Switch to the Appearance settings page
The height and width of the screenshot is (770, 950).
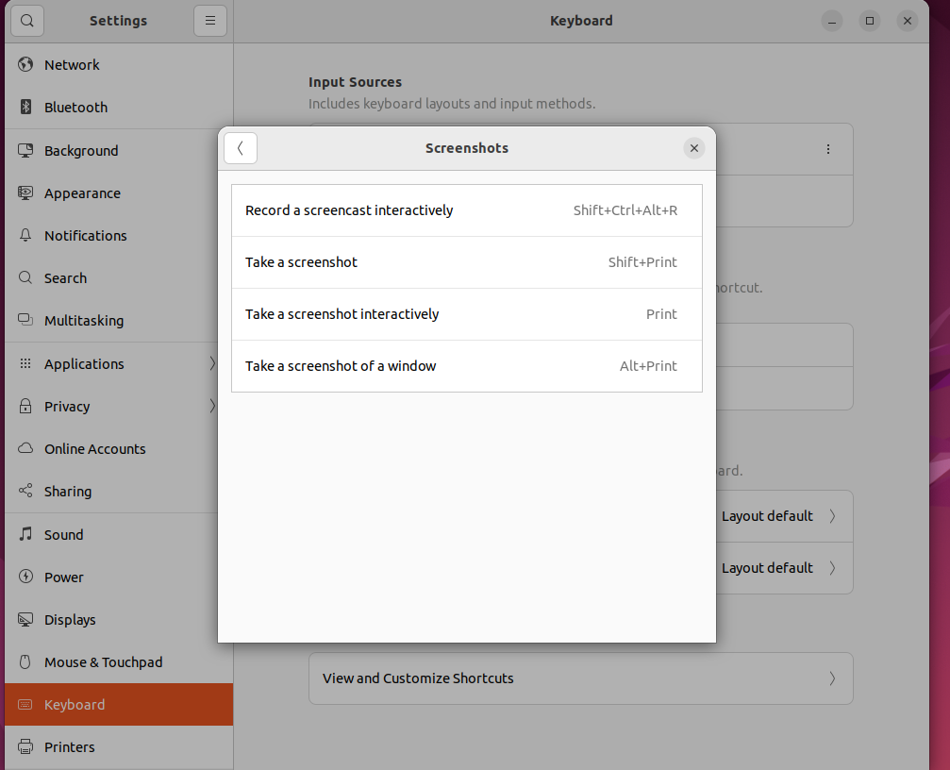[82, 192]
